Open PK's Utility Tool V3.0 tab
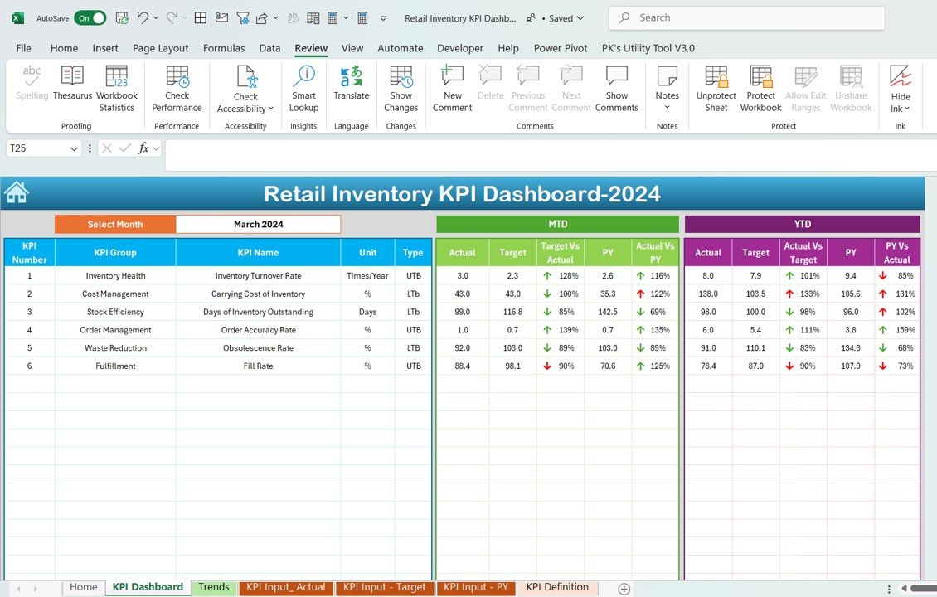The image size is (937, 597). [648, 48]
